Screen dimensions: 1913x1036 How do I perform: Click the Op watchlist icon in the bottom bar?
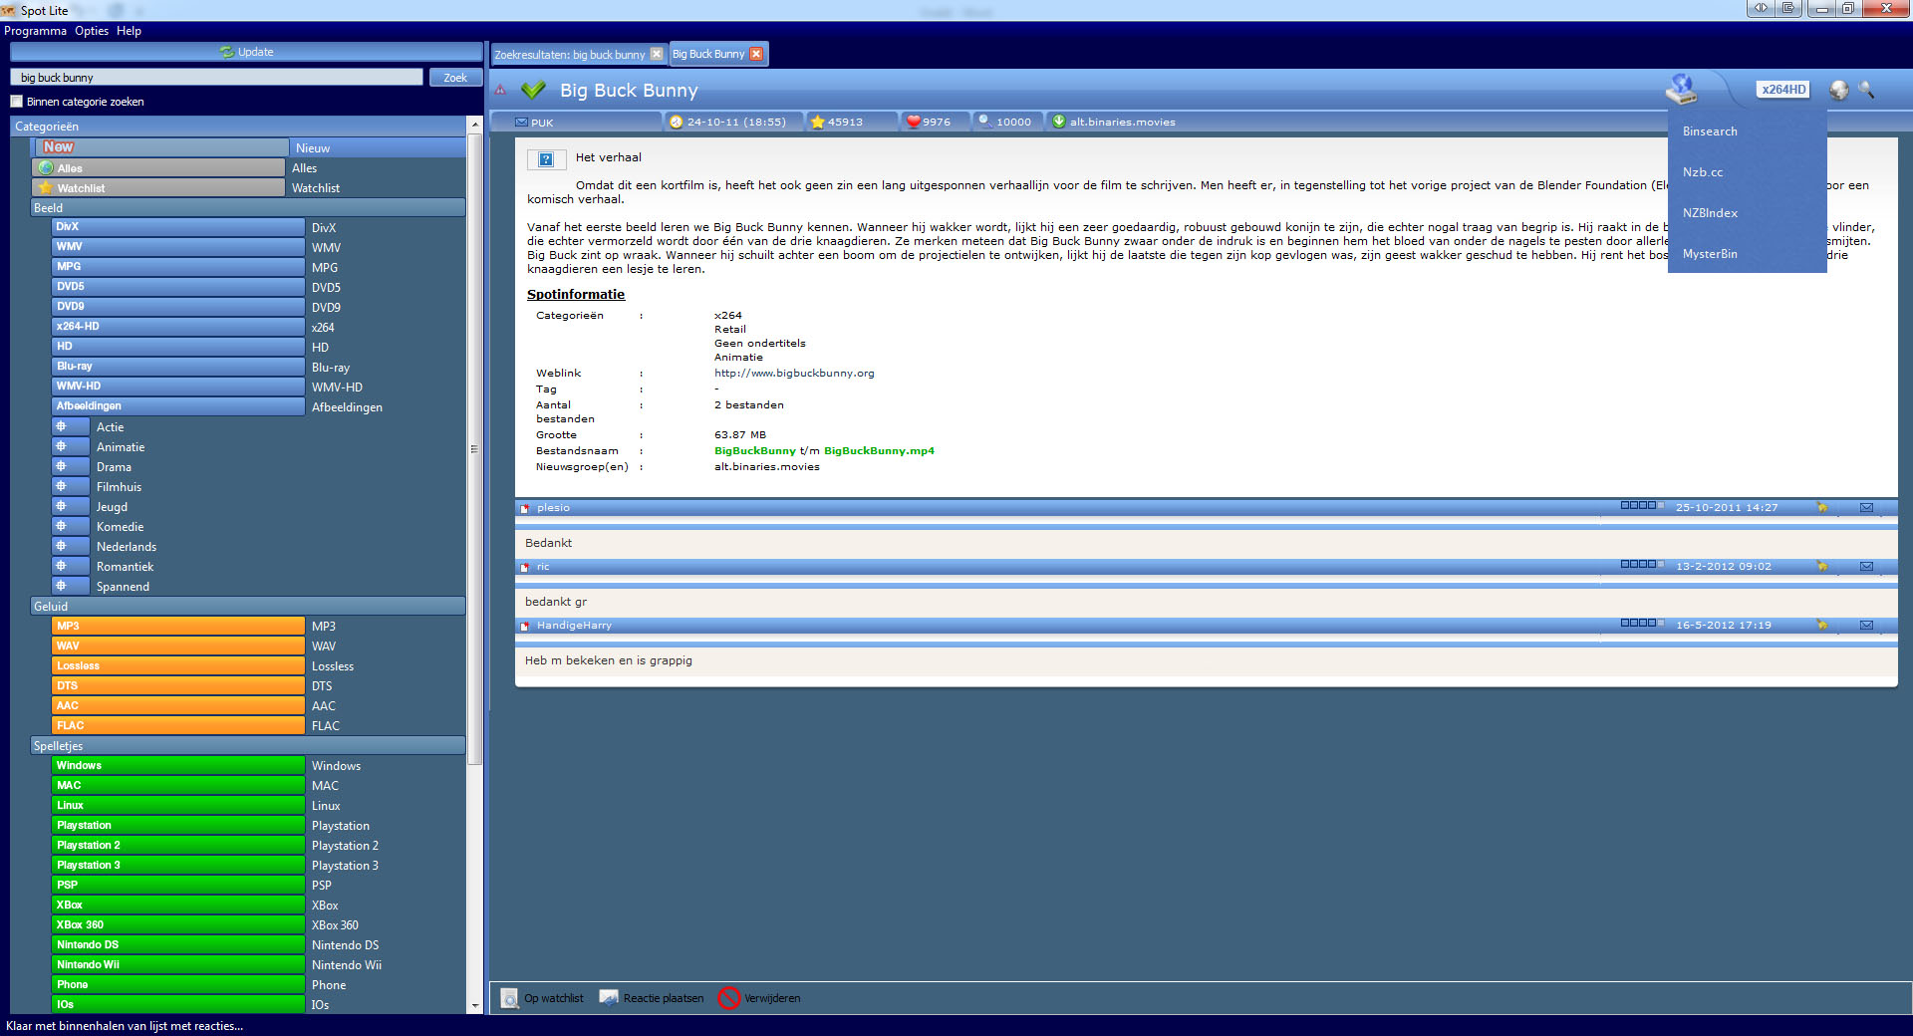click(510, 998)
